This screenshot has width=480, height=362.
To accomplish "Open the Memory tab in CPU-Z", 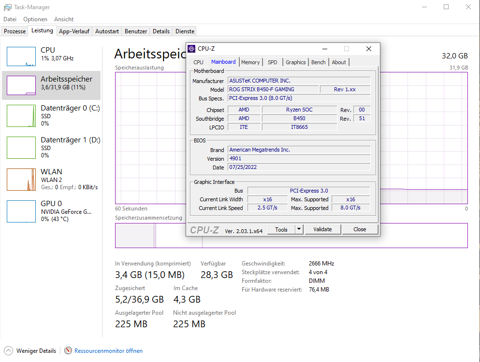I will pos(250,62).
